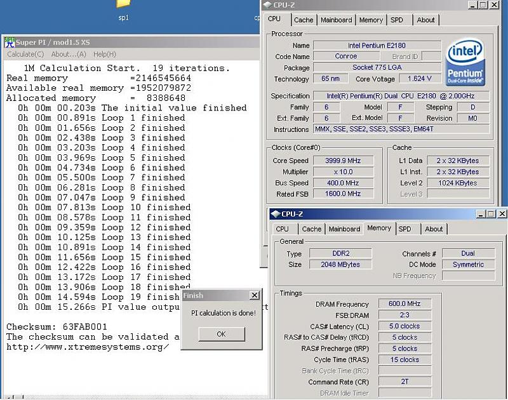The image size is (508, 400).
Task: Open the About tab in the upper CPU-Z window
Action: 425,20
